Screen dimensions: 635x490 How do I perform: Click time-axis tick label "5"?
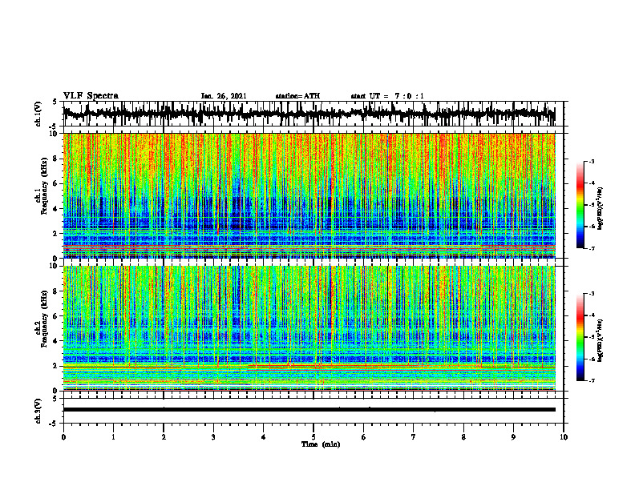click(x=313, y=437)
